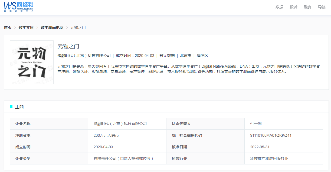Click the 海淀区 district text
The width and height of the screenshot is (331, 172).
(x=202, y=56)
